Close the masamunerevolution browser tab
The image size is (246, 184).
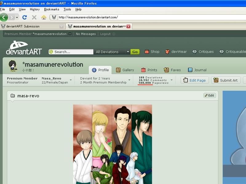[128, 26]
